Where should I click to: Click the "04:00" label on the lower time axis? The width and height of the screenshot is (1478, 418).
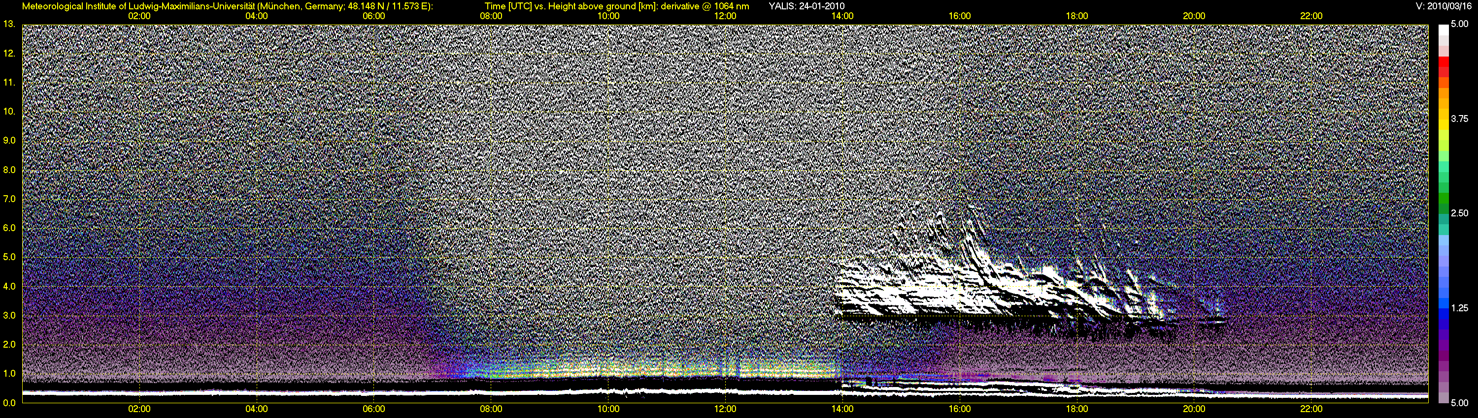(257, 409)
